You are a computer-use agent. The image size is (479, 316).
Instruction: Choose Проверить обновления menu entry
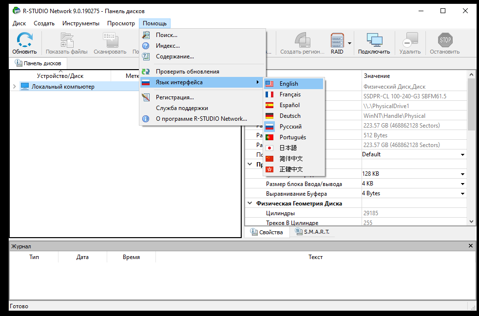tap(203, 72)
